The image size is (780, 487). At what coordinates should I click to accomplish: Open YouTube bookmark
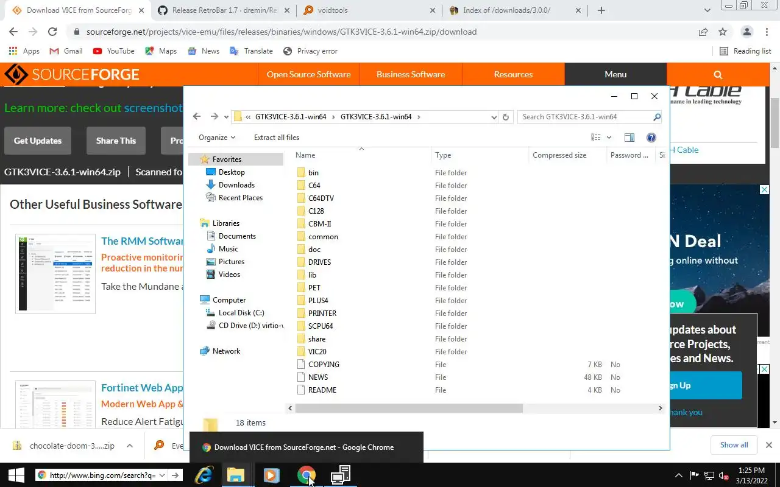113,51
